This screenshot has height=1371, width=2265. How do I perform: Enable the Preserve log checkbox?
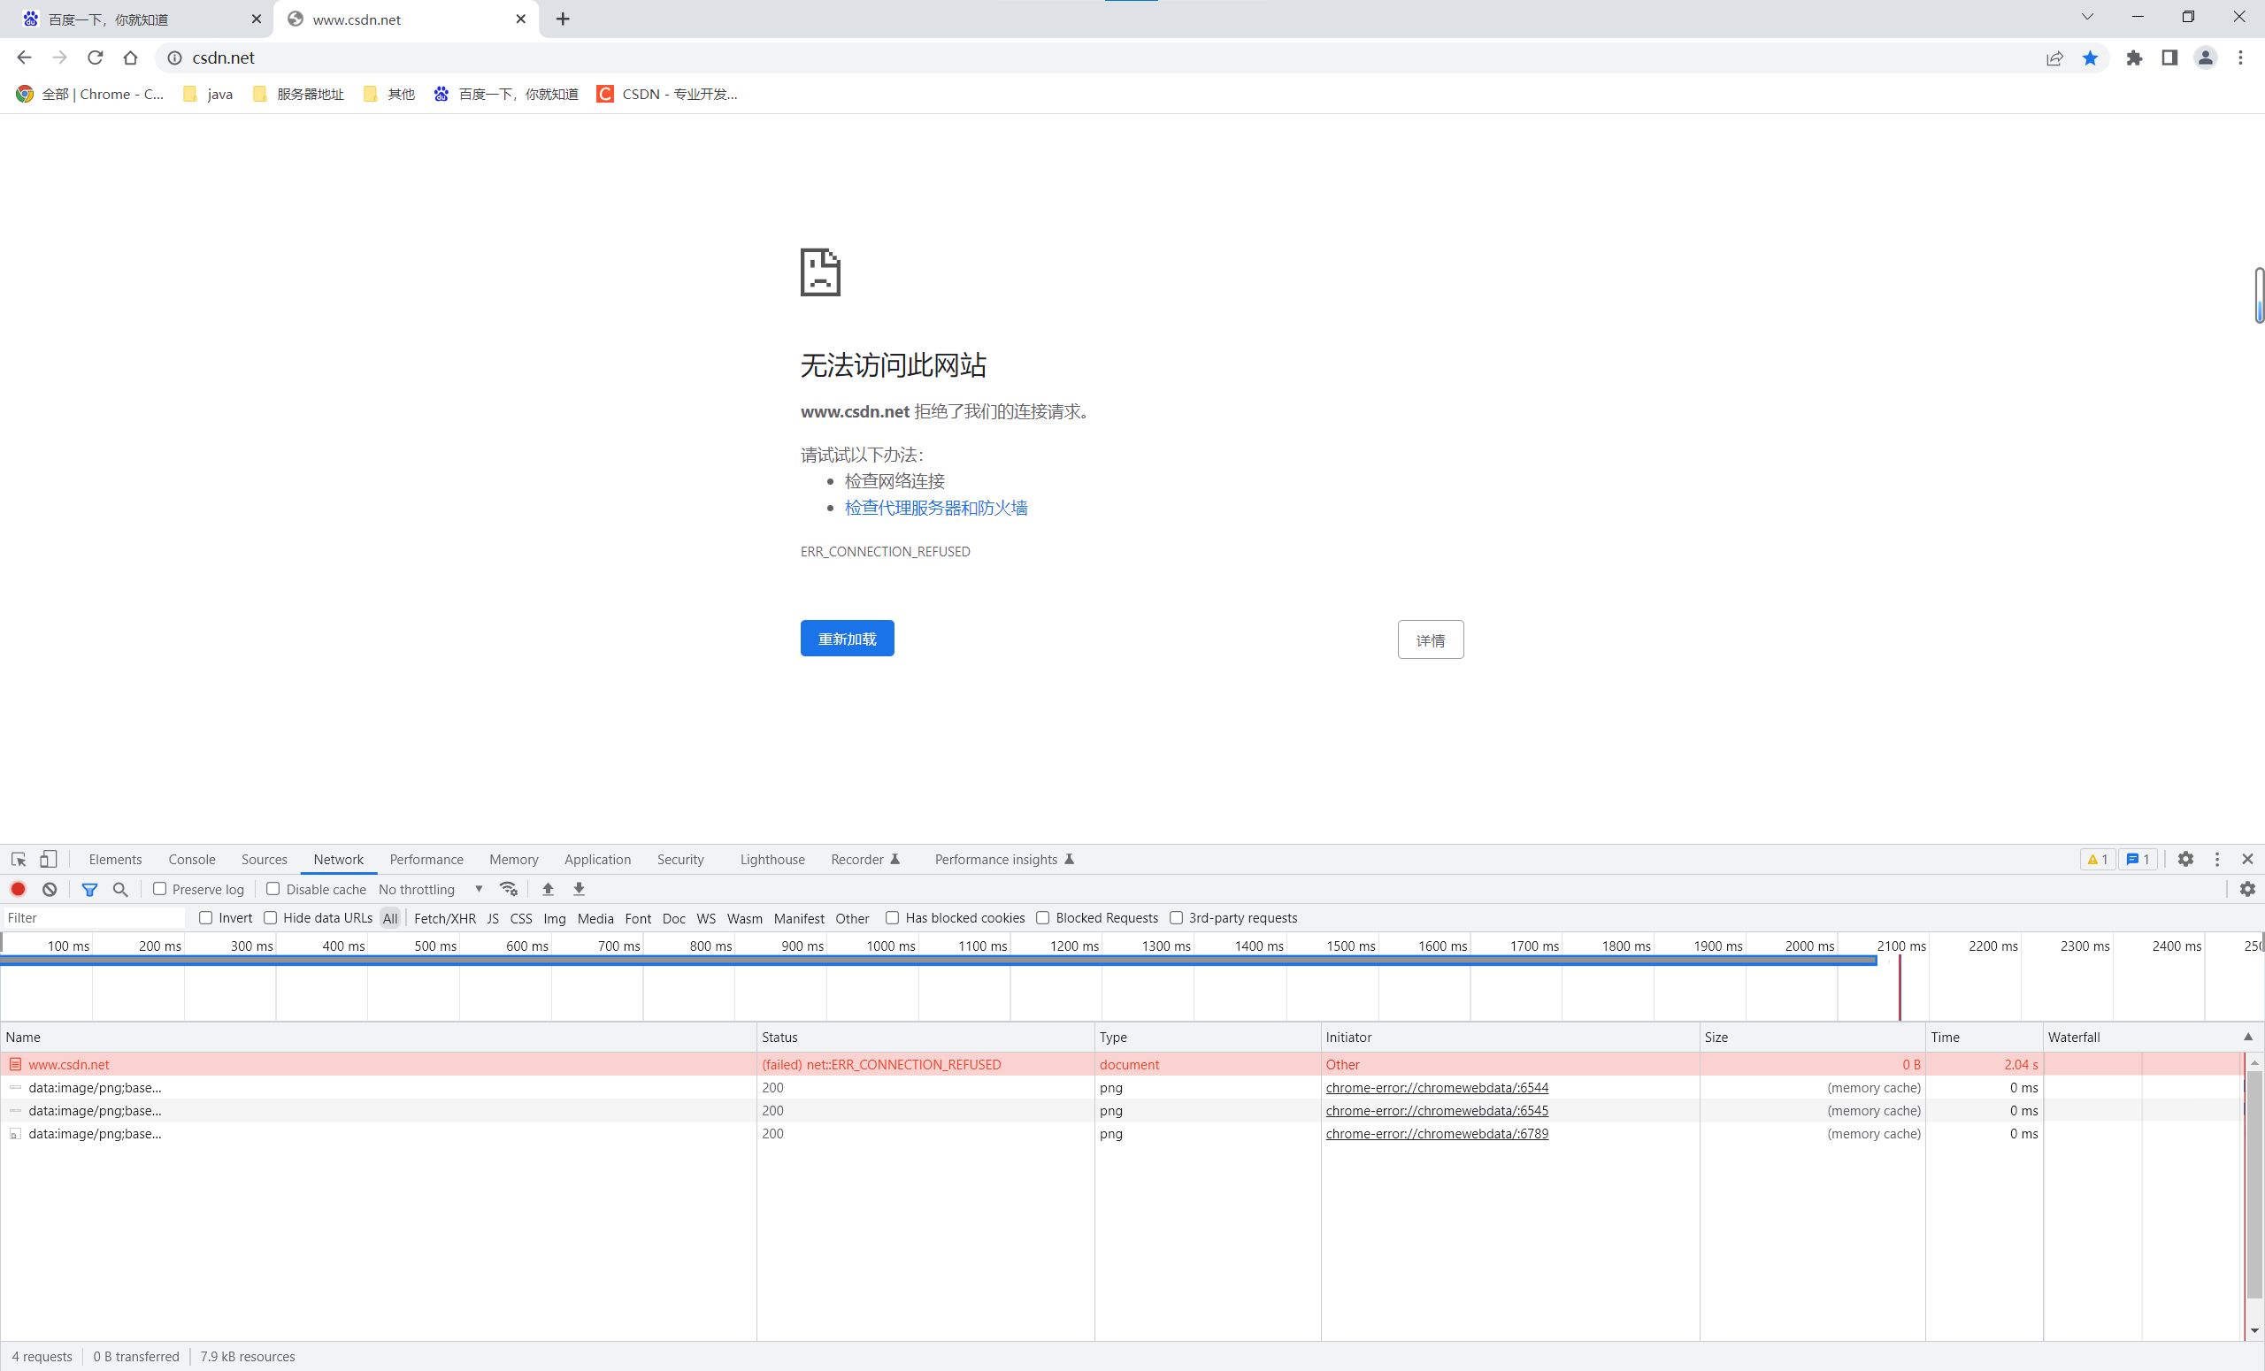click(160, 889)
